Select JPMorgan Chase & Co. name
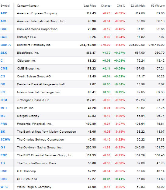 click(33, 100)
